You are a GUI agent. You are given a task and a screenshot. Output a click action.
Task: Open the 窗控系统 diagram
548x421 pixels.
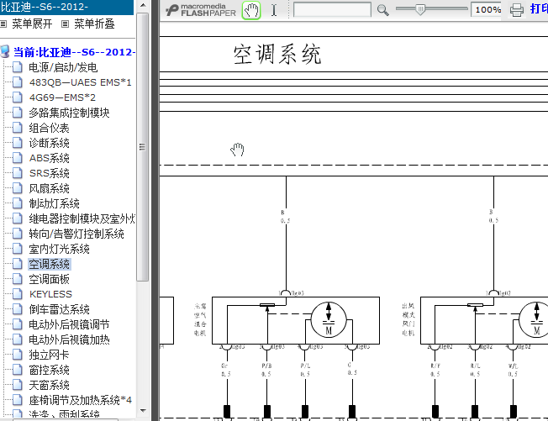[49, 370]
